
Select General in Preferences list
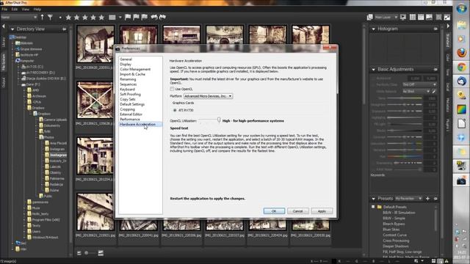point(126,59)
